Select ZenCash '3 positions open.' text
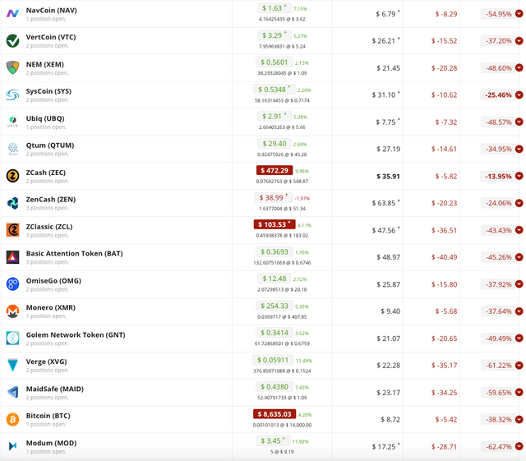 (x=48, y=208)
